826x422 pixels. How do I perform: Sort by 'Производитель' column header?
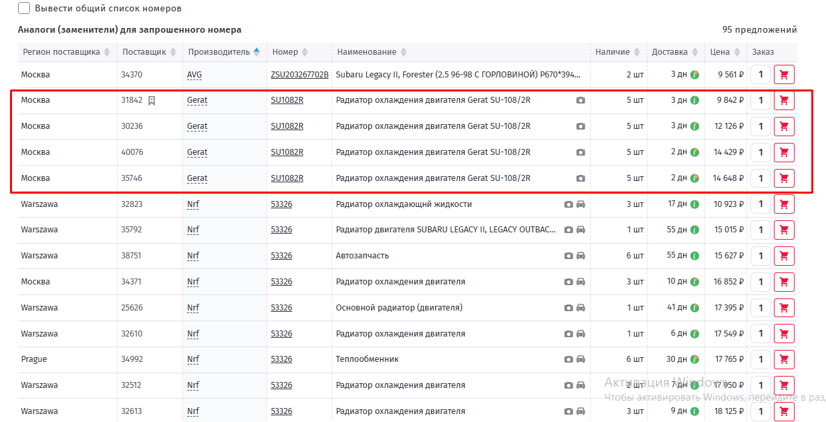point(219,52)
